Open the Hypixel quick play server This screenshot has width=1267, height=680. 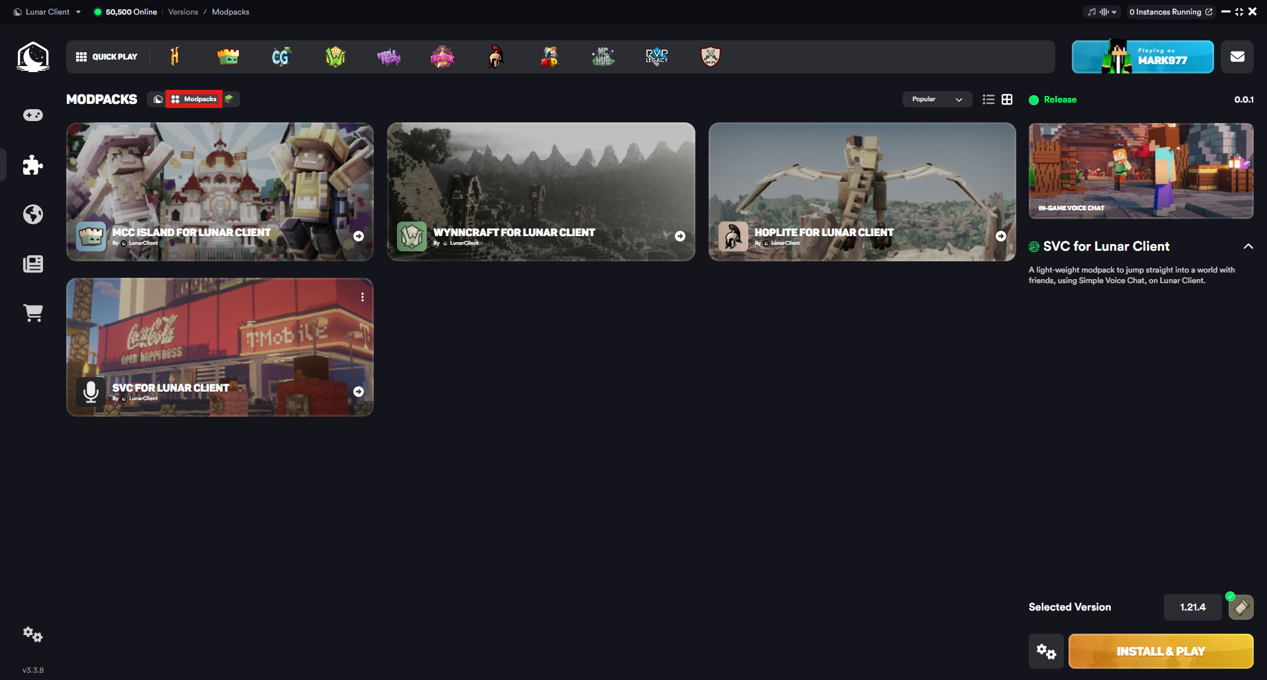(175, 57)
